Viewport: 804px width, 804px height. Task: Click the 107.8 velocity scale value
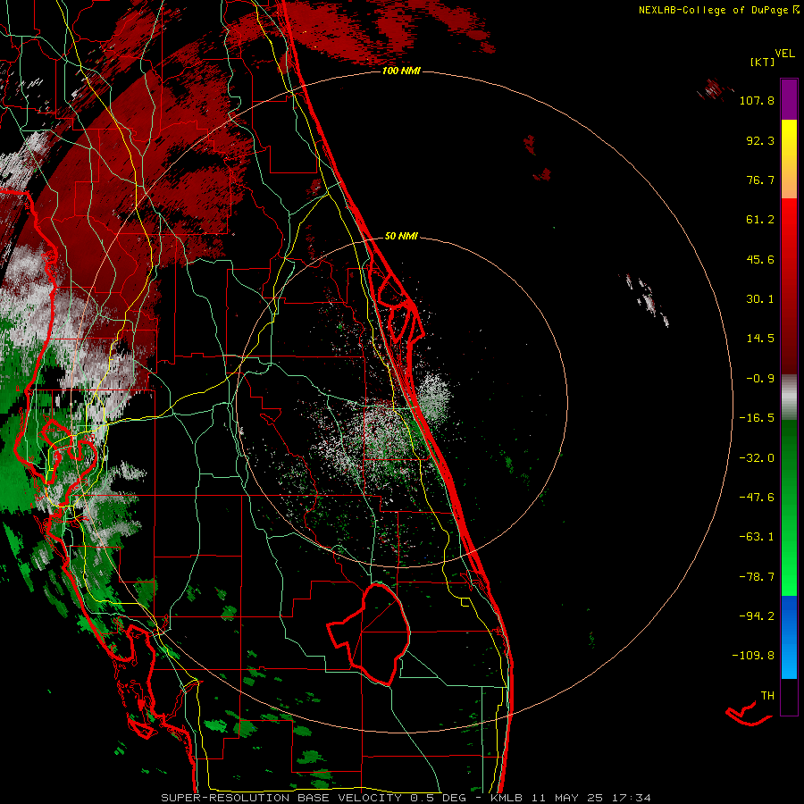click(757, 100)
